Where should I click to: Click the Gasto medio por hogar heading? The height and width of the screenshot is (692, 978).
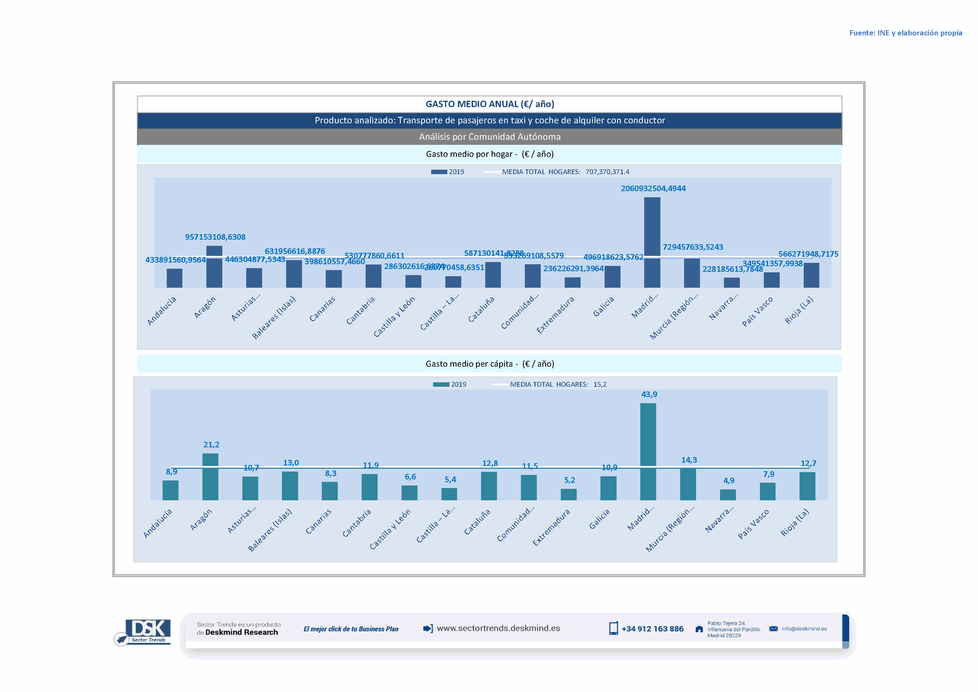click(489, 154)
